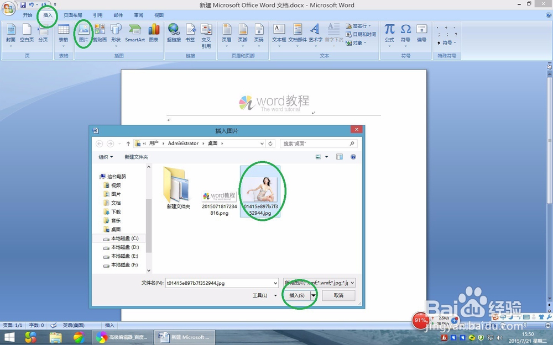Open the Table (表格) insert icon

tap(64, 34)
